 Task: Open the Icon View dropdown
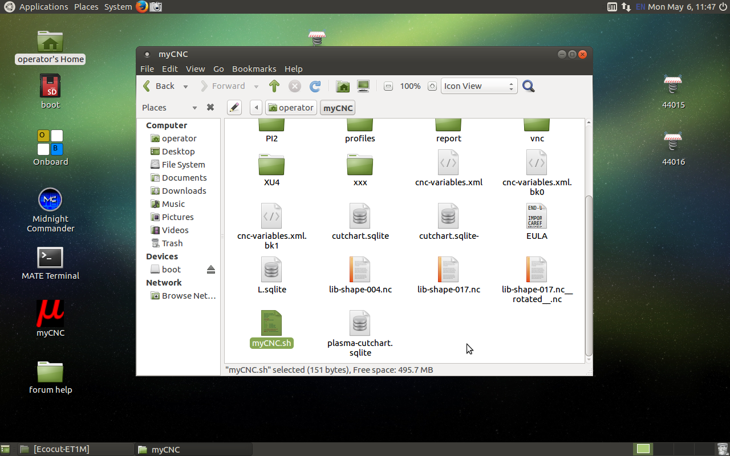click(479, 86)
